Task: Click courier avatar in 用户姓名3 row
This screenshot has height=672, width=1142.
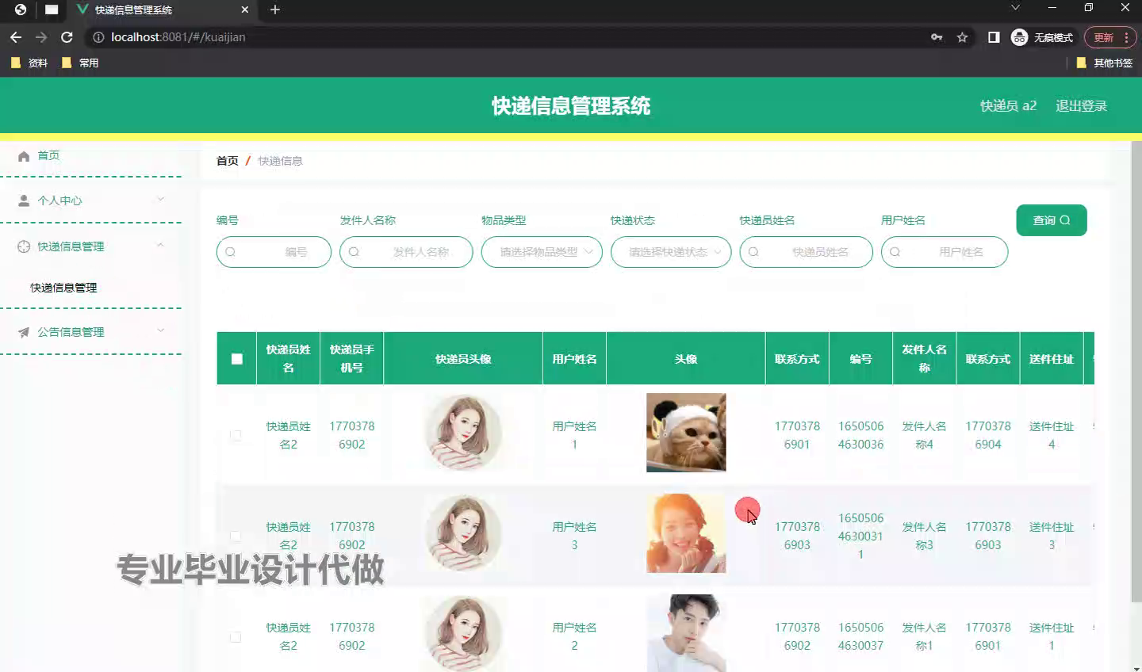Action: [463, 533]
